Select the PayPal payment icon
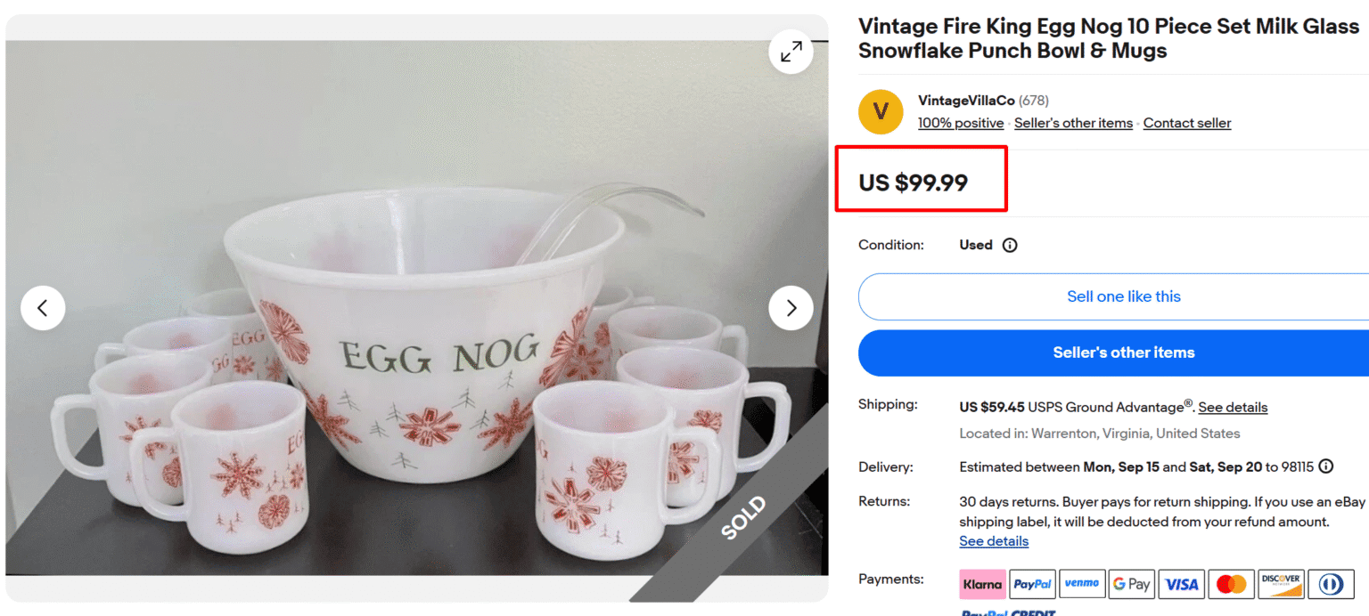The height and width of the screenshot is (616, 1369). 1032,584
